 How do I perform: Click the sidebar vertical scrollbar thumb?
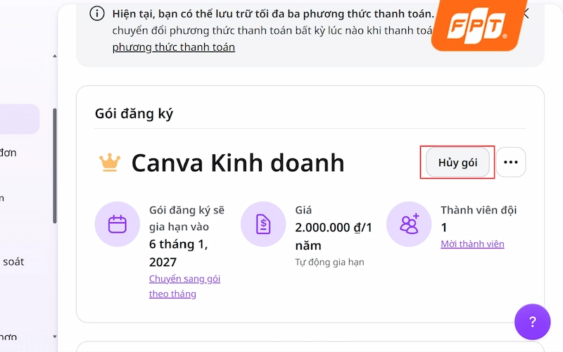point(55,165)
